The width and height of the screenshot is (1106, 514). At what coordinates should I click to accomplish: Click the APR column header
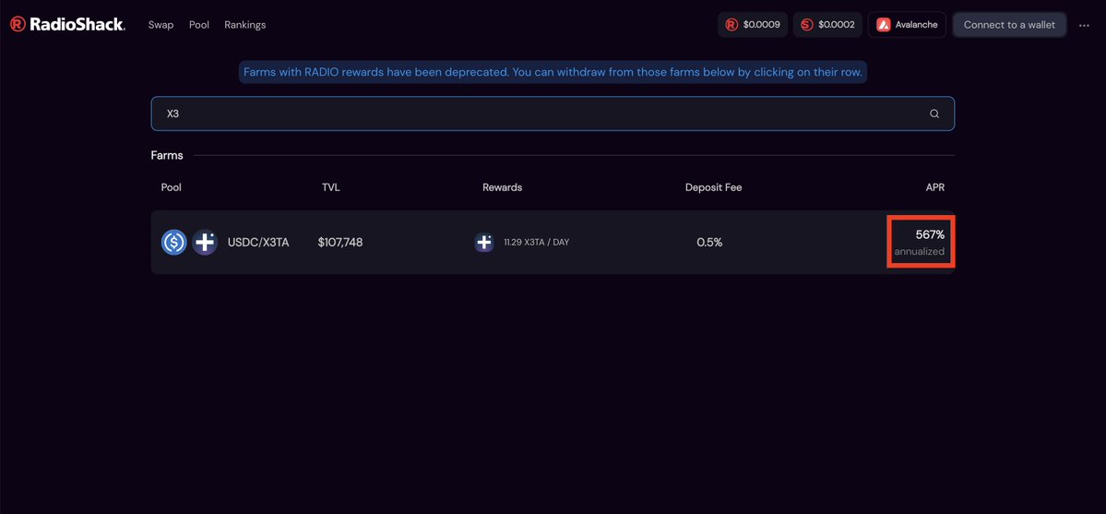[x=935, y=187]
